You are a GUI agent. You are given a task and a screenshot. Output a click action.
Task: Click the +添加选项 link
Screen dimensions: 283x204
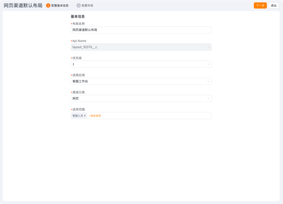(95, 116)
